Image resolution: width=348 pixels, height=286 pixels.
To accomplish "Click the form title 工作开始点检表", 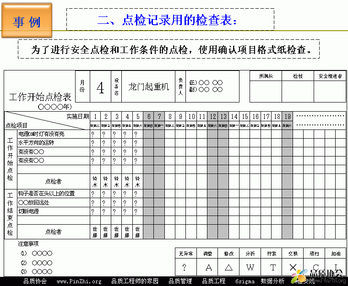I will (x=40, y=97).
